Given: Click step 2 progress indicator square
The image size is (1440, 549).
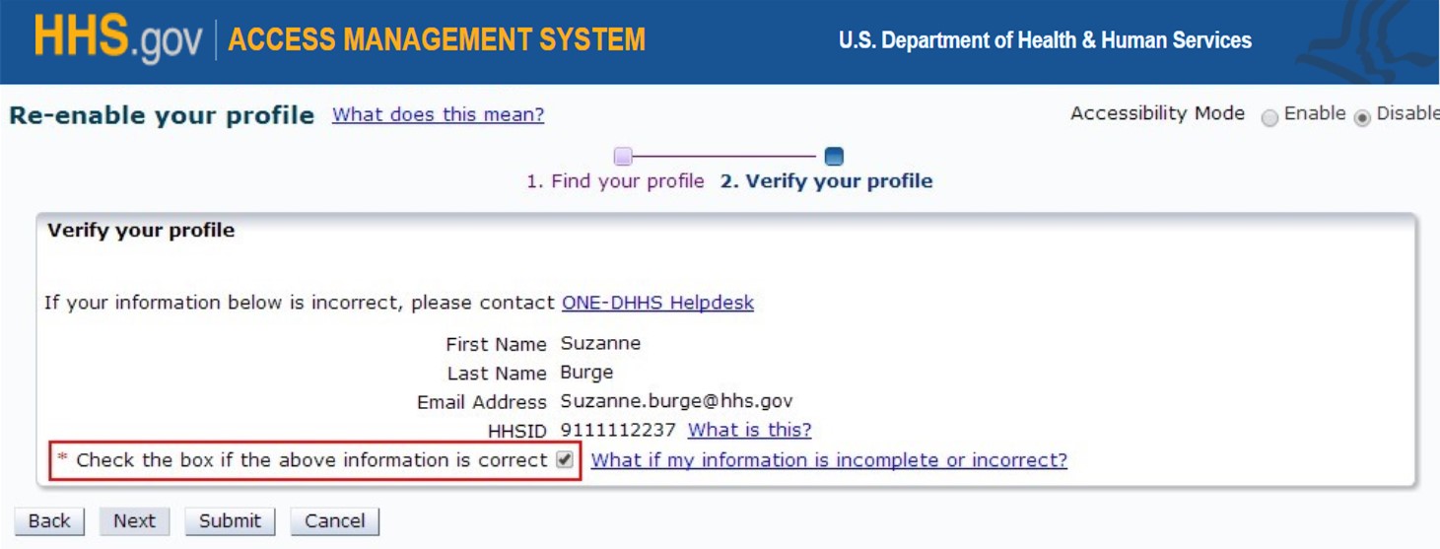Looking at the screenshot, I should point(834,156).
